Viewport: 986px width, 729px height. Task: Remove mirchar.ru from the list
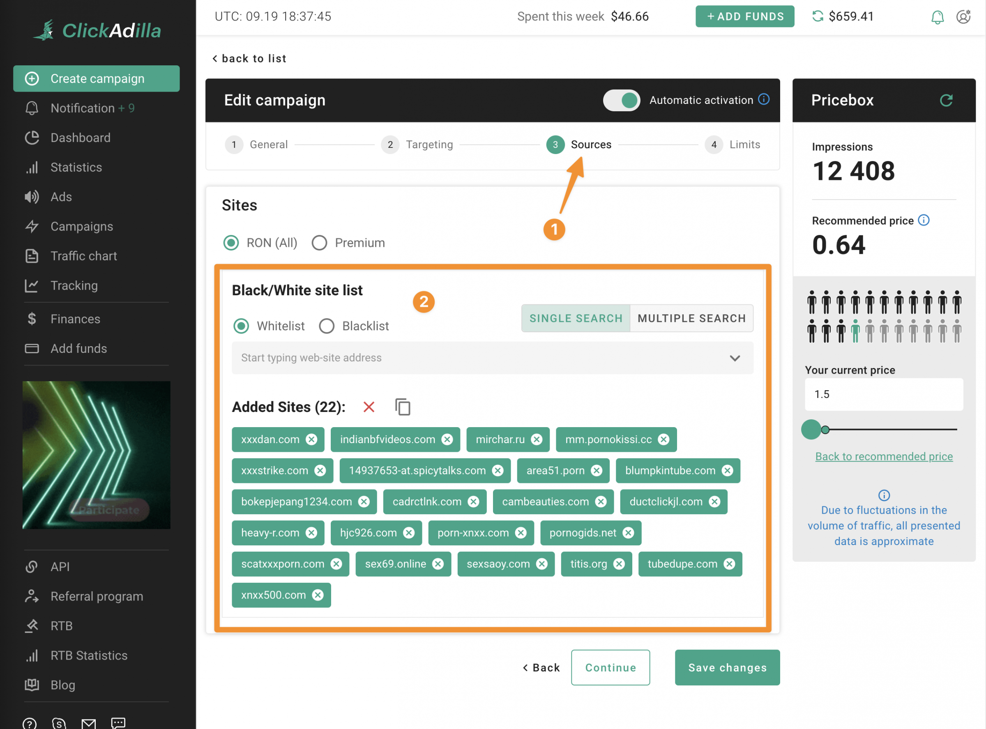pyautogui.click(x=536, y=439)
